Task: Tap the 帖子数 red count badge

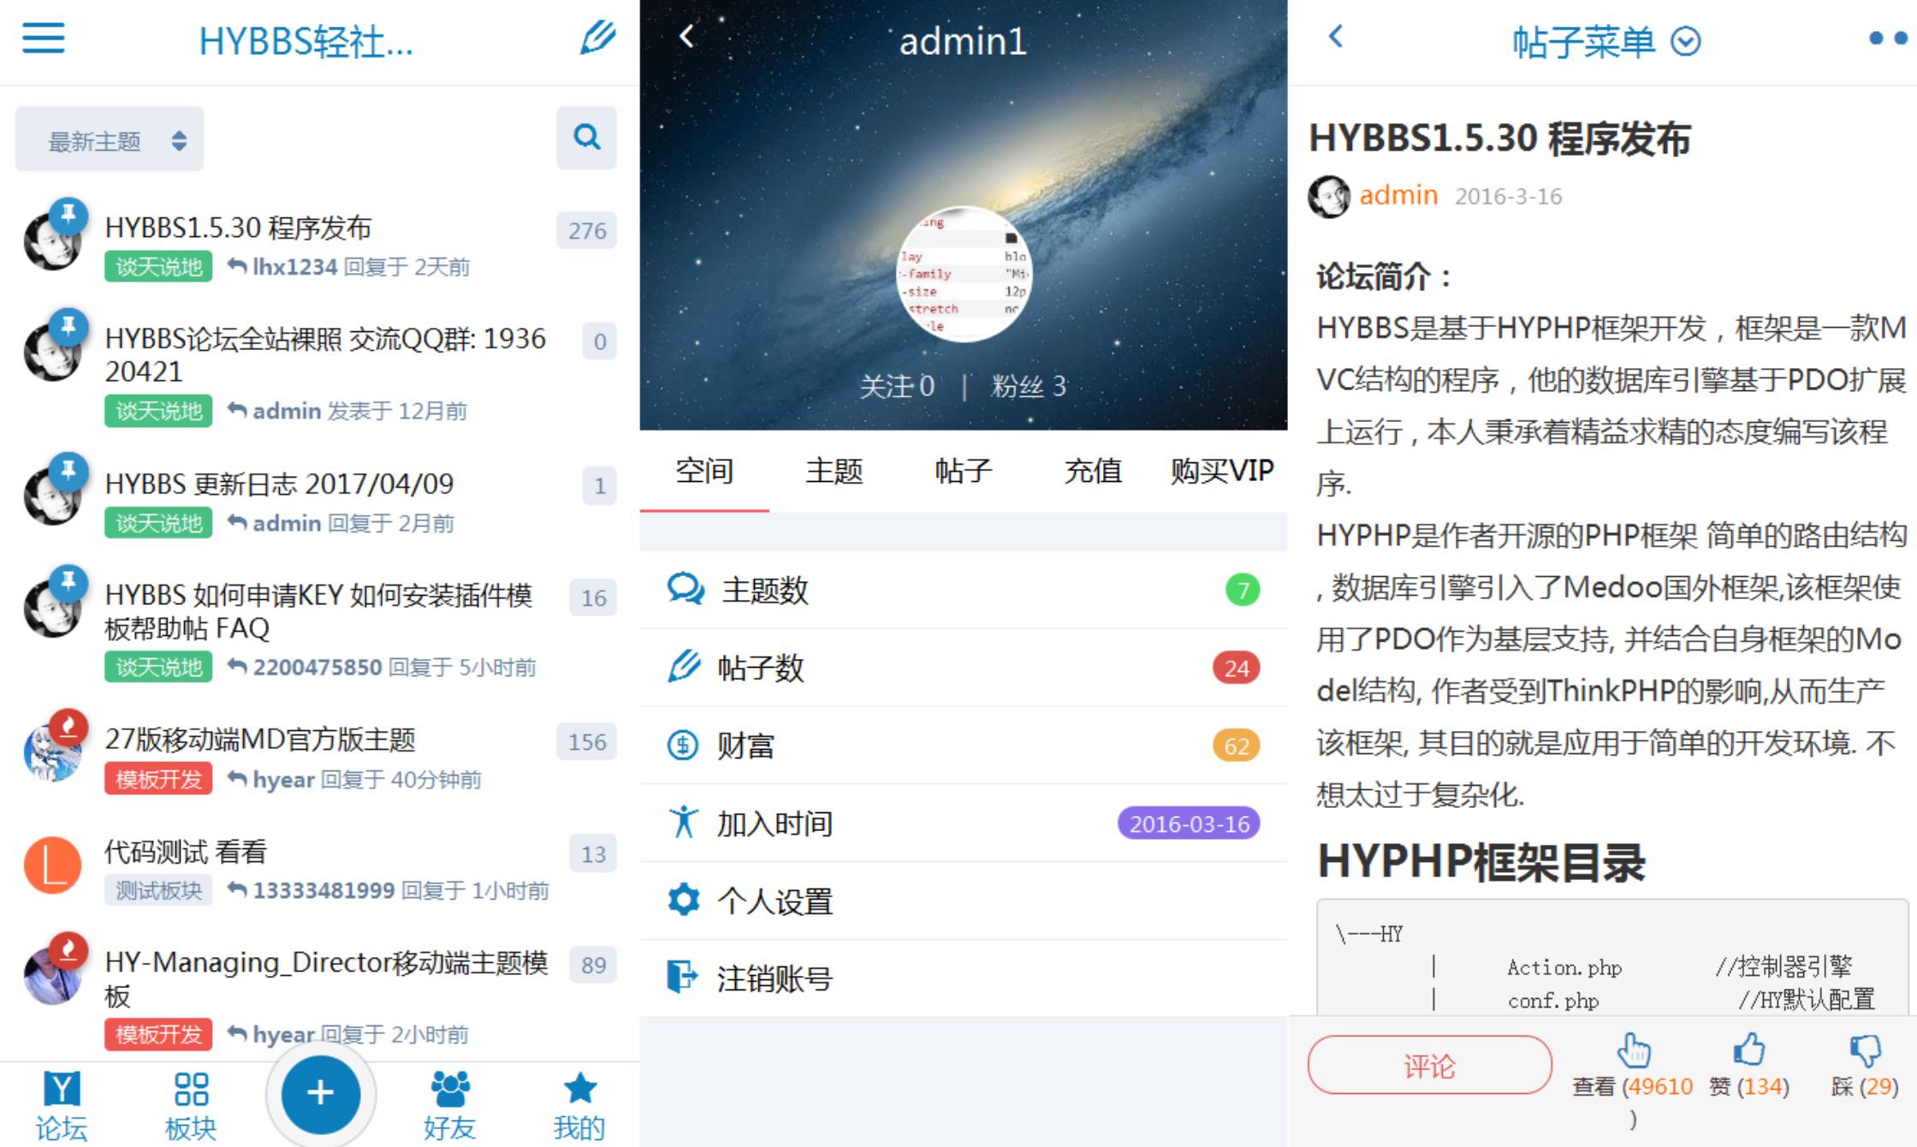Action: pos(1236,669)
